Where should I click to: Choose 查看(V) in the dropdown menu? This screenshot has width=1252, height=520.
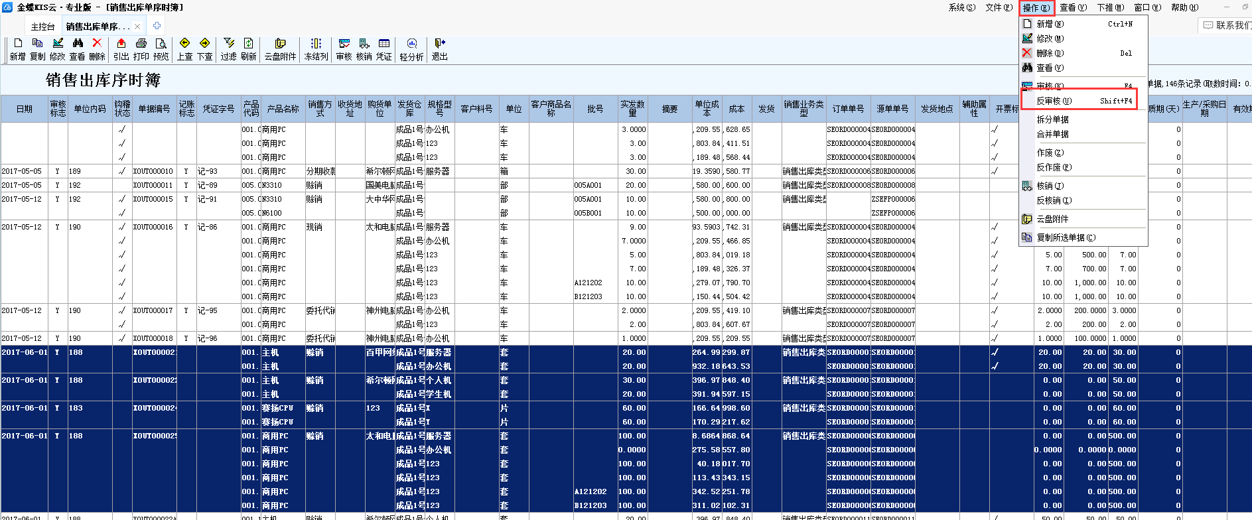[1083, 68]
